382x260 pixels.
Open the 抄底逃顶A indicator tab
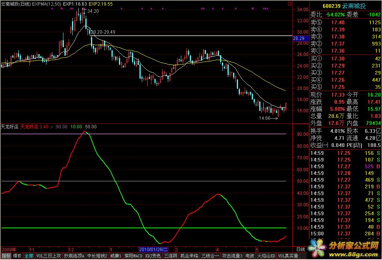[x=74, y=256]
